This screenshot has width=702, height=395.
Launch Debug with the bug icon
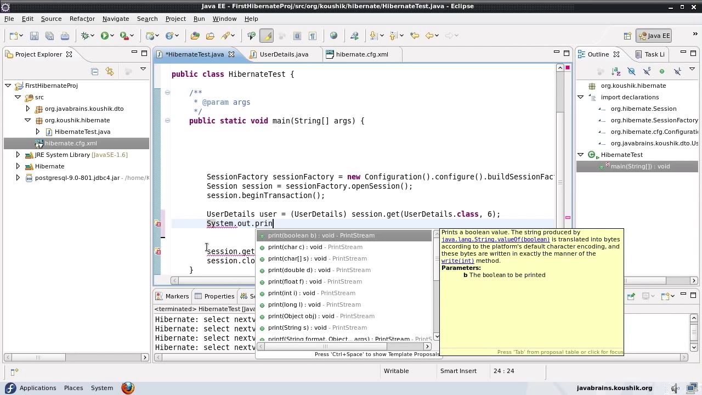tap(86, 36)
